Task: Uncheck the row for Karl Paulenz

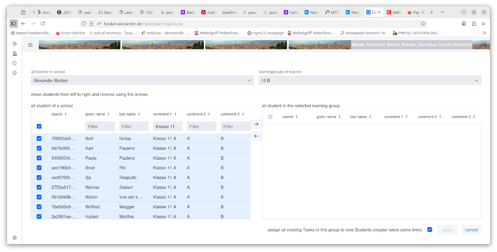Action: (x=39, y=148)
